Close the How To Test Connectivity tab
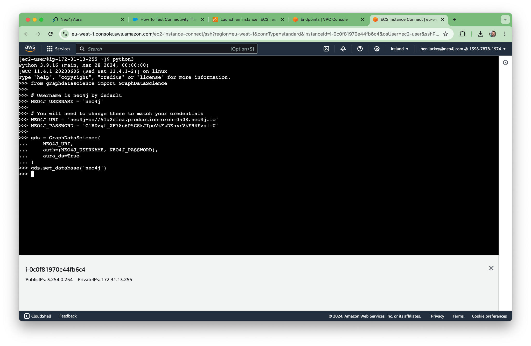 [x=202, y=19]
